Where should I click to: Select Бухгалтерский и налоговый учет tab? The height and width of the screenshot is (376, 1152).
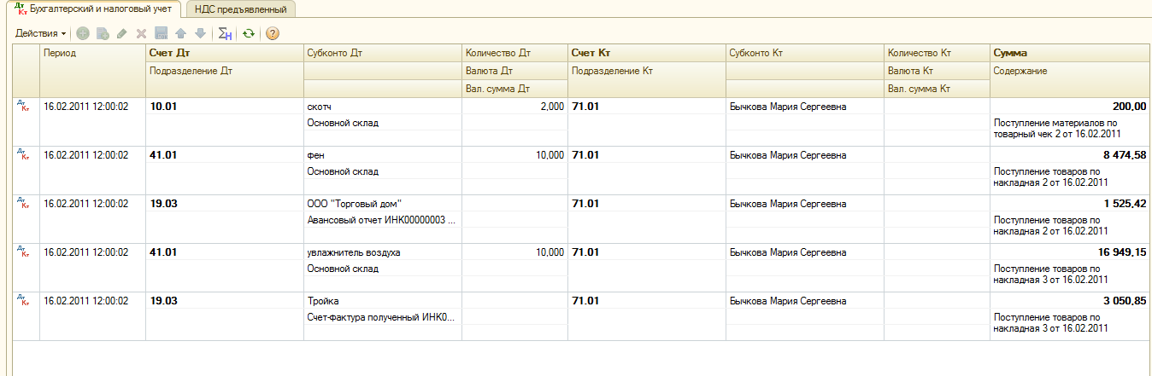coord(94,9)
